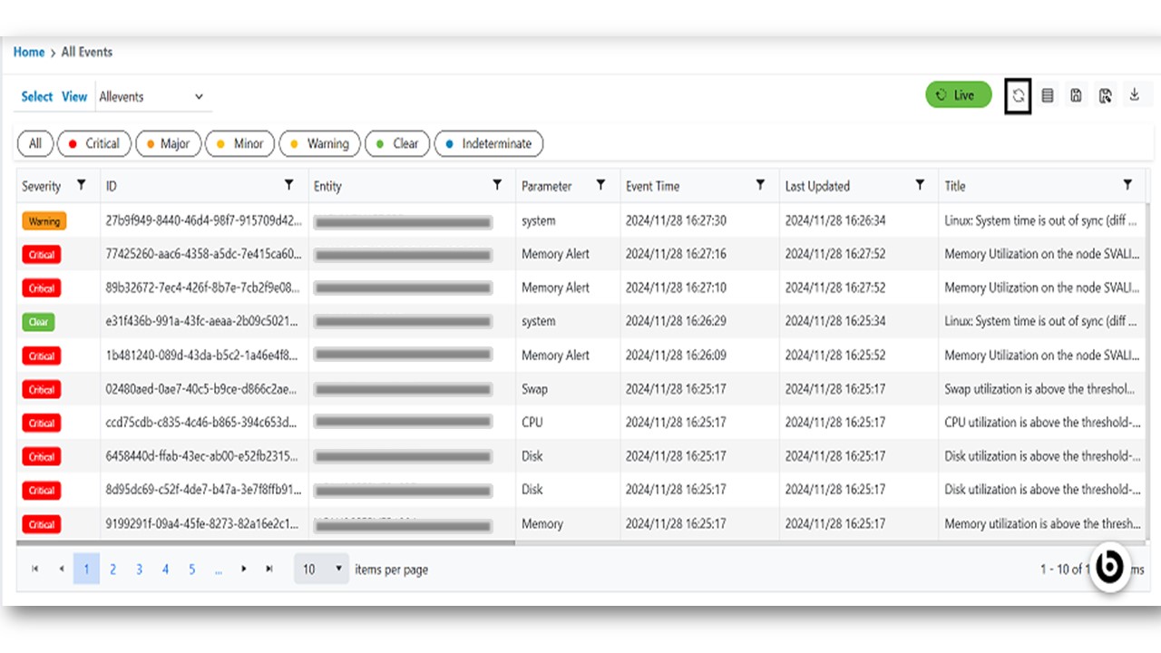Toggle the Clear severity filter chip
1161x653 pixels.
click(397, 143)
